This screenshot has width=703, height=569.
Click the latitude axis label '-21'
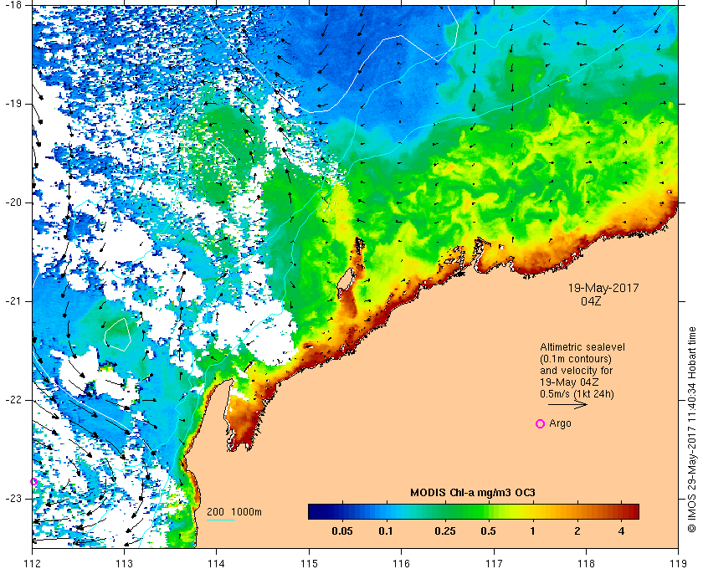[x=13, y=301]
